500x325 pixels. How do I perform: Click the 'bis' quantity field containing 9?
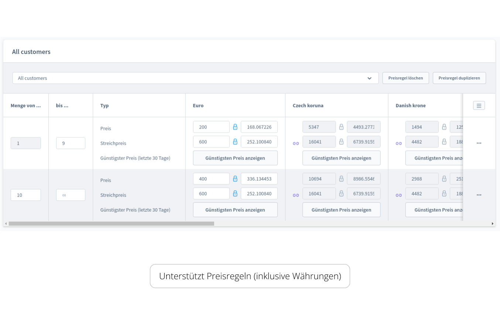pyautogui.click(x=71, y=143)
